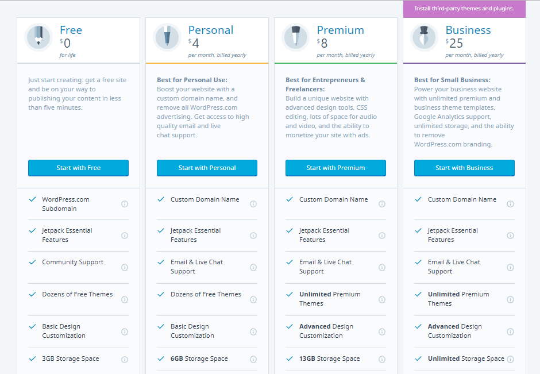Pick Start with Business
540x374 pixels.
tap(464, 168)
